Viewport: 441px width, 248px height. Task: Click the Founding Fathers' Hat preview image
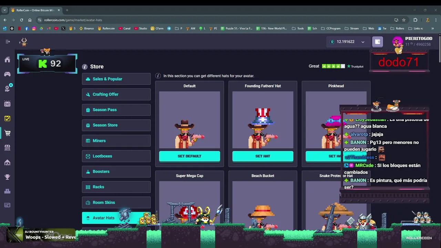(263, 120)
